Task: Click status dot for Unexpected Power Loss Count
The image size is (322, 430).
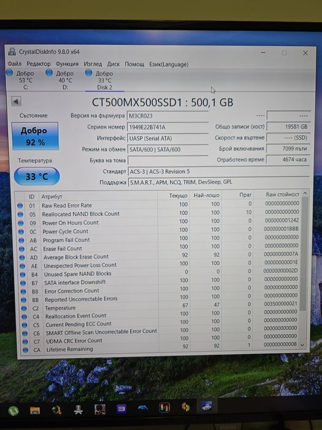Action: point(23,266)
